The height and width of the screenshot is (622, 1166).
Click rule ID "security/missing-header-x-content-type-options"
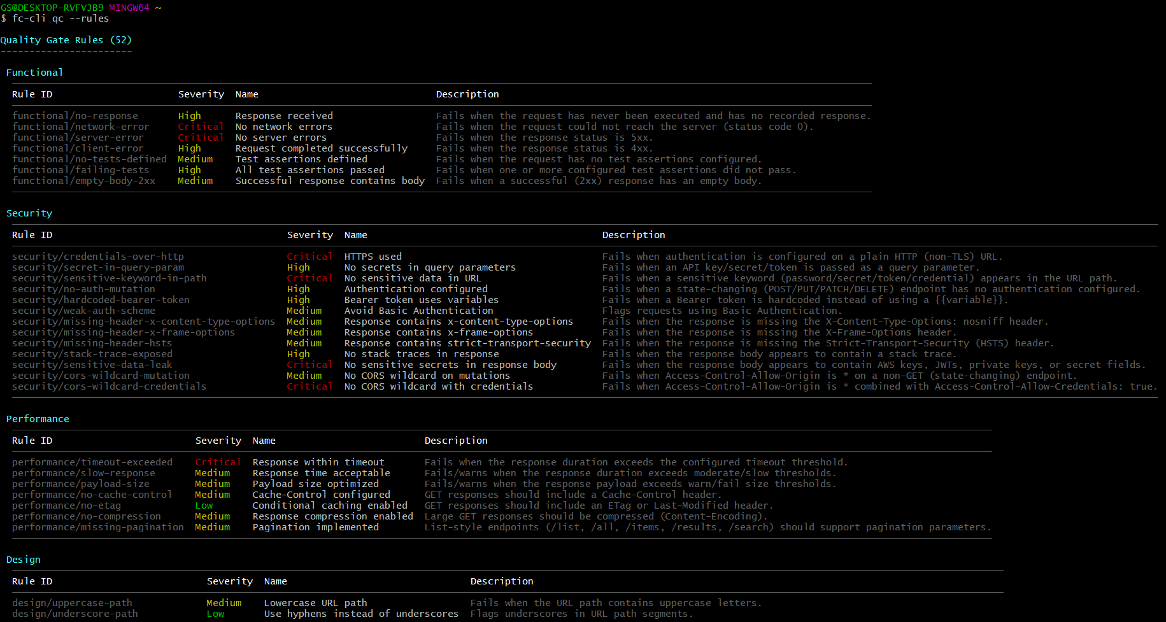[x=144, y=322]
